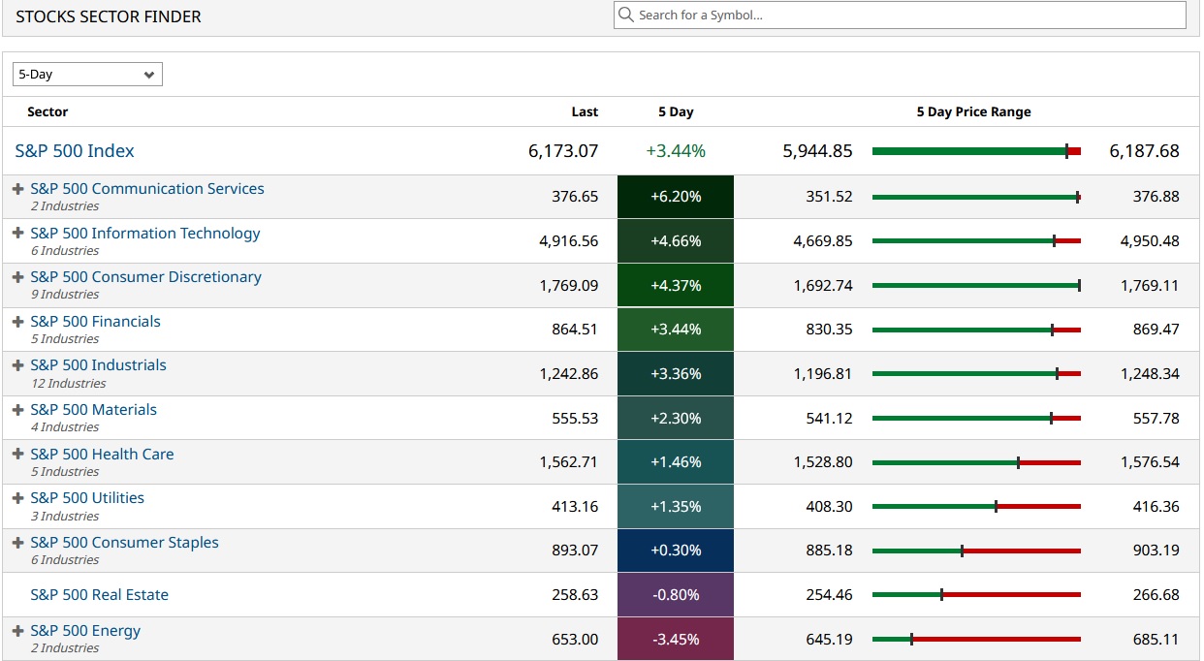Click the Health Care price range bar
The width and height of the screenshot is (1204, 661).
tap(976, 462)
